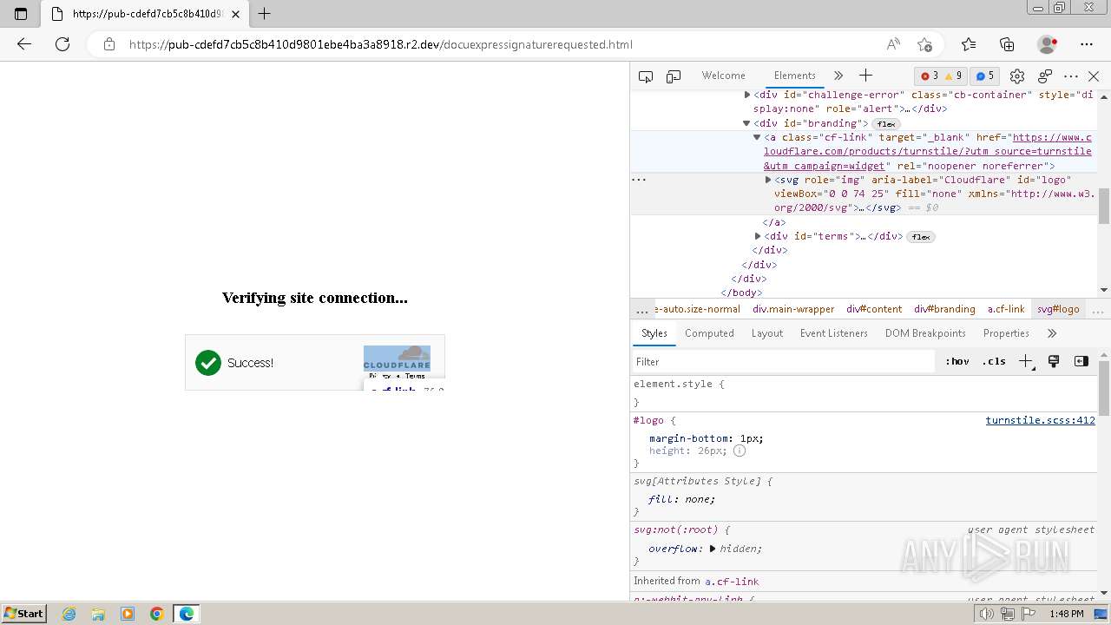The image size is (1111, 625).
Task: Switch to the Welcome tab
Action: (x=724, y=76)
